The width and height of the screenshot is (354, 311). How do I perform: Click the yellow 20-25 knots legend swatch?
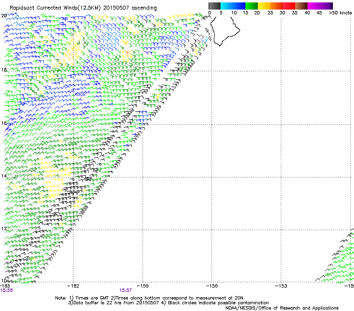point(264,6)
